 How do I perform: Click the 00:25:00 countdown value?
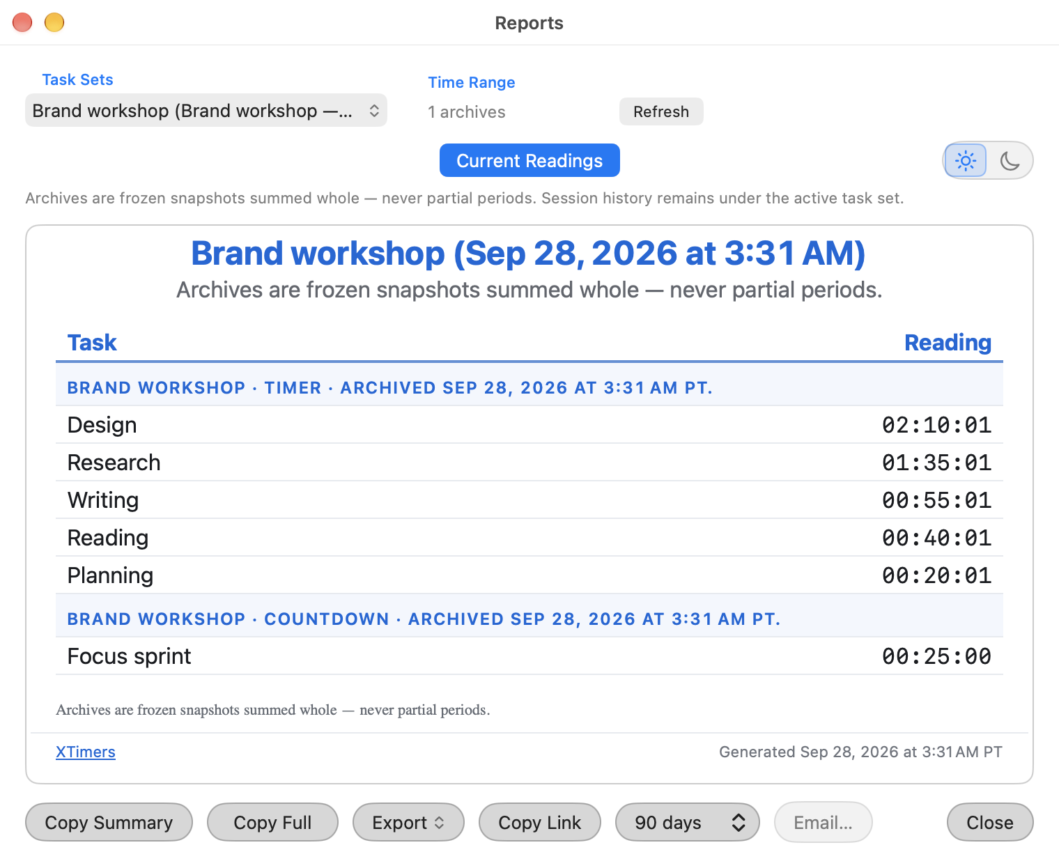pos(936,656)
